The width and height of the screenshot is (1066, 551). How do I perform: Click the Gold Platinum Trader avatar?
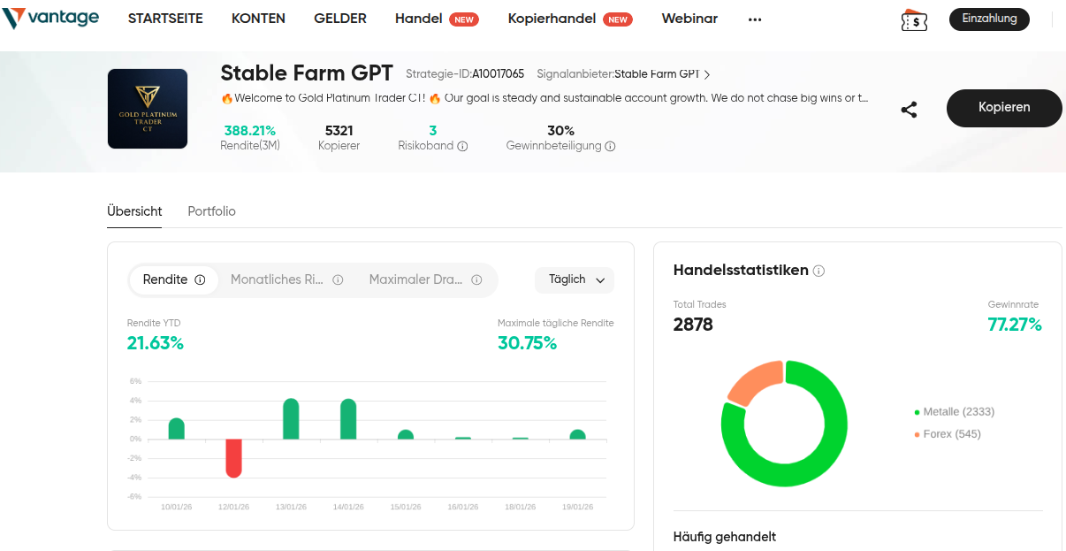pos(148,109)
